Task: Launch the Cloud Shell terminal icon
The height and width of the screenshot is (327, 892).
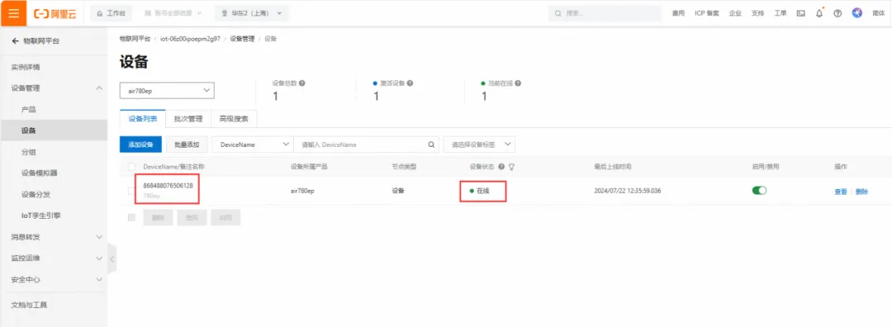Action: click(x=801, y=13)
